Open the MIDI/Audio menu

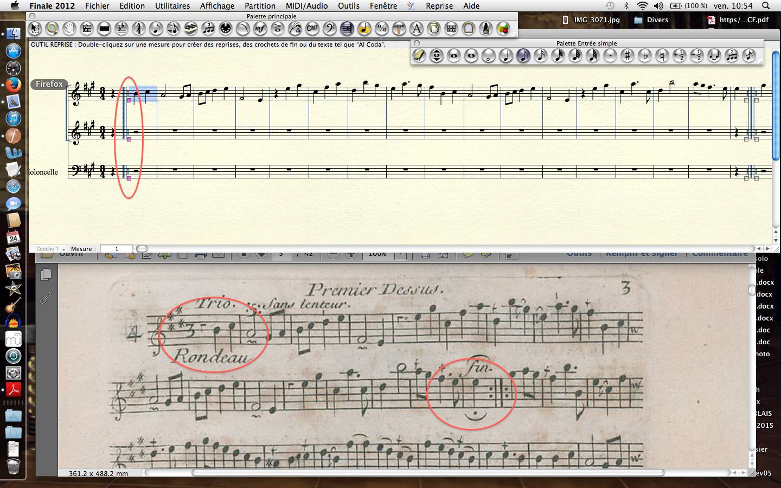click(306, 6)
